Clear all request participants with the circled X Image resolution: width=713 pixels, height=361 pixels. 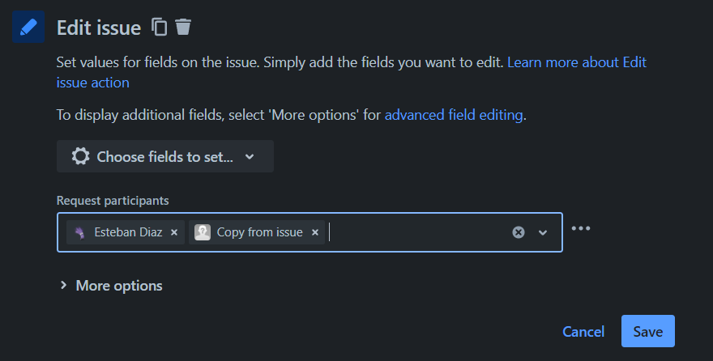point(519,232)
